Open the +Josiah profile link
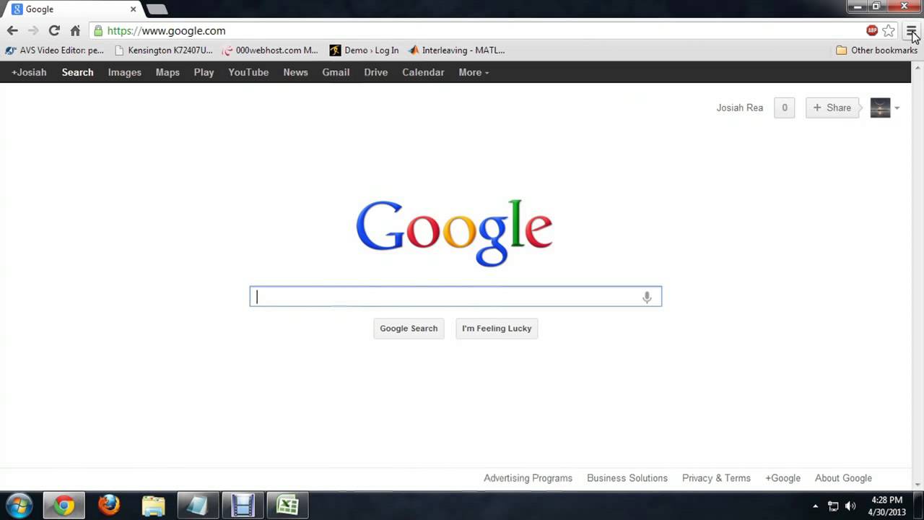The height and width of the screenshot is (520, 924). point(29,72)
